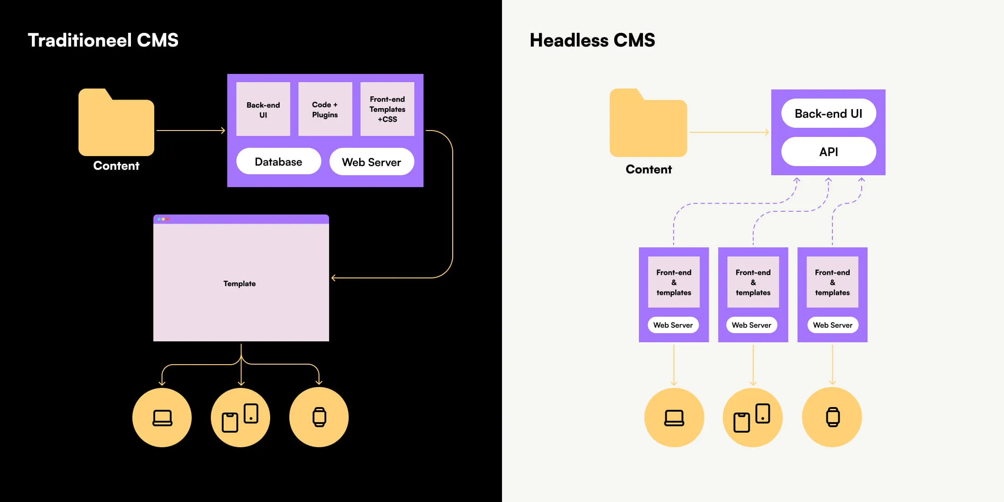
Task: Select the smartwatch icon on the far right
Action: pyautogui.click(x=831, y=417)
